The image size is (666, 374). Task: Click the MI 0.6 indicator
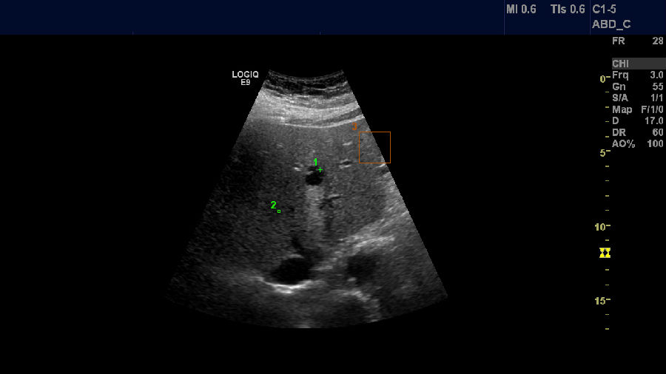coord(521,10)
